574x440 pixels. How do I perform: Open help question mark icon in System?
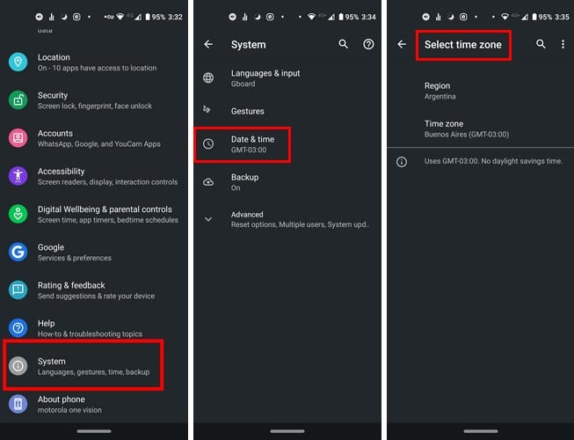click(x=368, y=44)
